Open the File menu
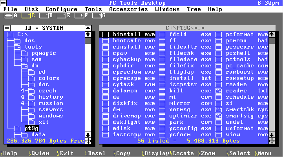The height and width of the screenshot is (157, 283). click(10, 9)
